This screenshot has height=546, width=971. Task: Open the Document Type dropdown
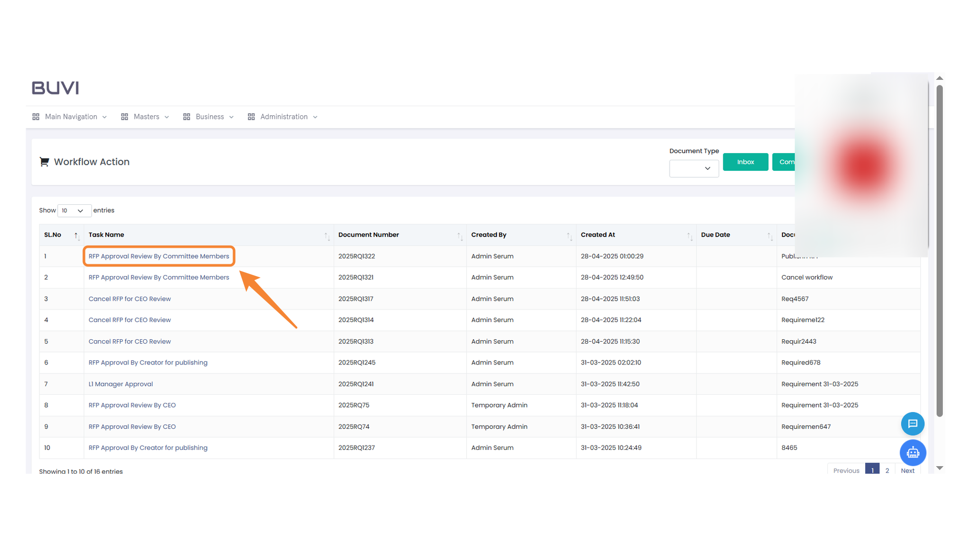(x=693, y=168)
